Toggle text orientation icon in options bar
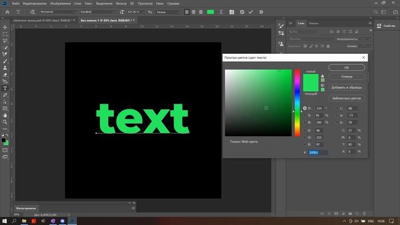The image size is (400, 225). click(x=32, y=12)
